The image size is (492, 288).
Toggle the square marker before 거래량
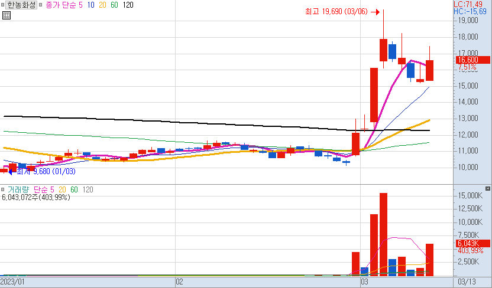coord(2,189)
